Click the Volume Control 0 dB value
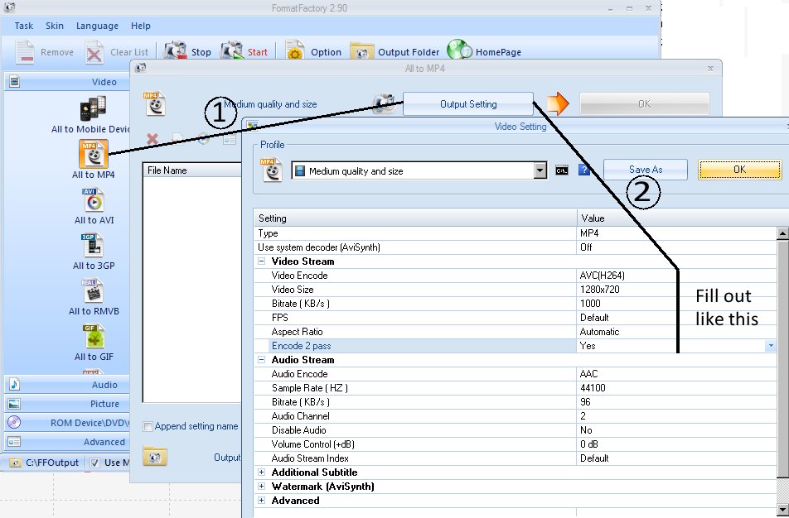Screen dimensions: 789x518 (x=588, y=444)
